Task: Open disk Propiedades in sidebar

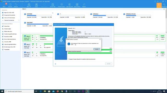Action: click(x=7, y=49)
